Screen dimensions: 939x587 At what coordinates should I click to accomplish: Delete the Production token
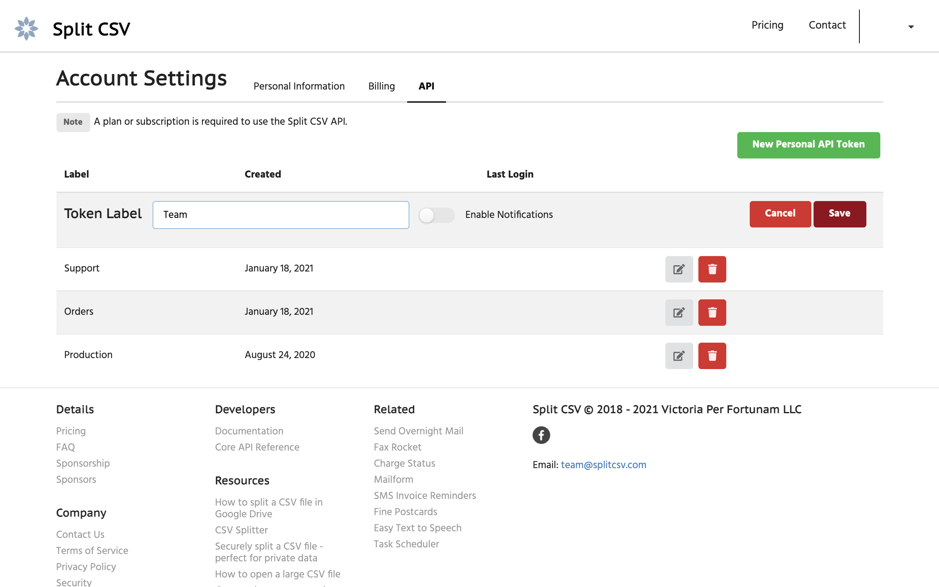[x=712, y=356]
